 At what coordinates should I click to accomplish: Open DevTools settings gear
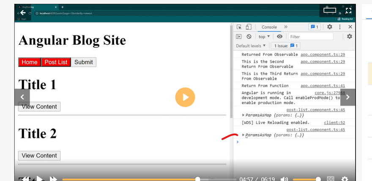click(x=330, y=27)
